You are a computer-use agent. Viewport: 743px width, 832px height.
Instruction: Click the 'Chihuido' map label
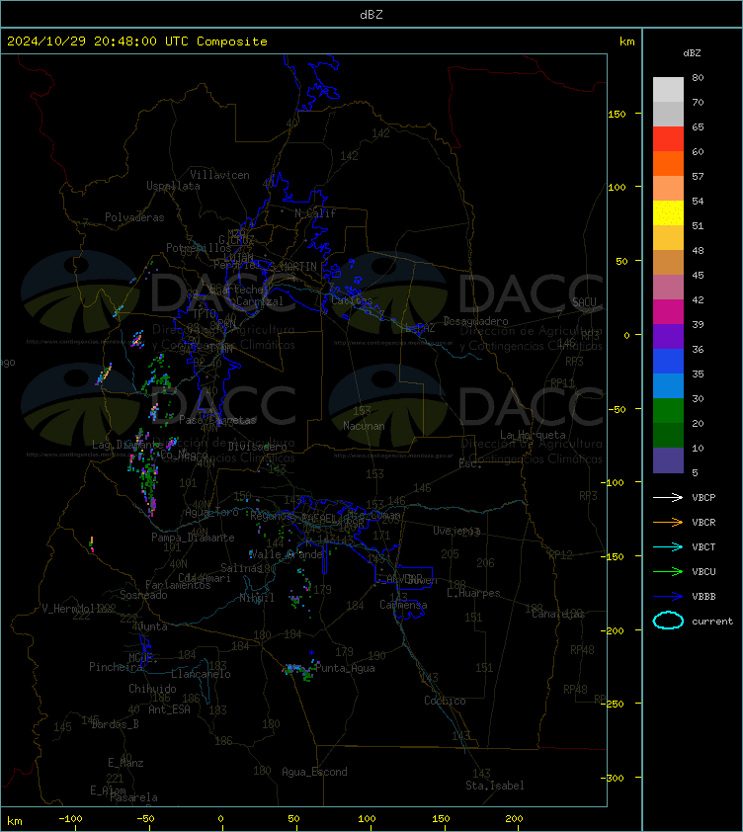click(x=152, y=688)
